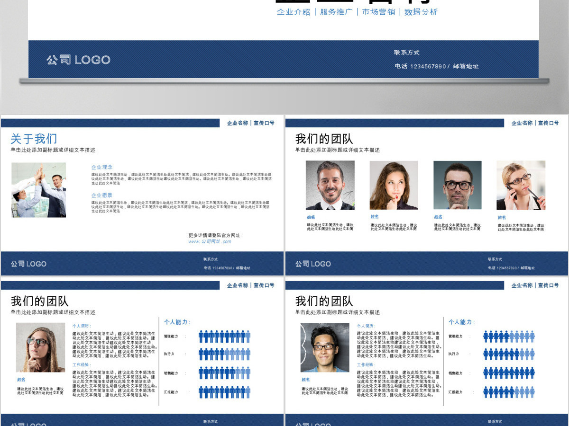
Task: Select the 管理能力 people-icon row on the woman's profile slide
Action: (x=224, y=337)
